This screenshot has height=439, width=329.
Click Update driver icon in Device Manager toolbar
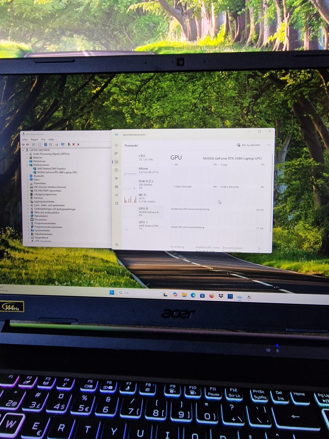[69, 144]
